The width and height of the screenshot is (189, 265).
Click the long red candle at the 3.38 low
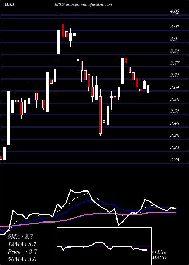(101, 115)
